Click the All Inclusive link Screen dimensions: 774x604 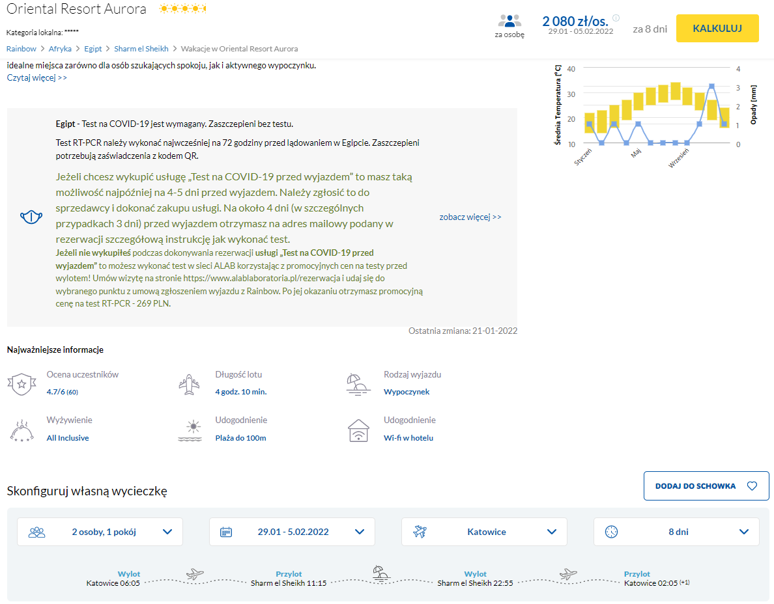pos(68,438)
